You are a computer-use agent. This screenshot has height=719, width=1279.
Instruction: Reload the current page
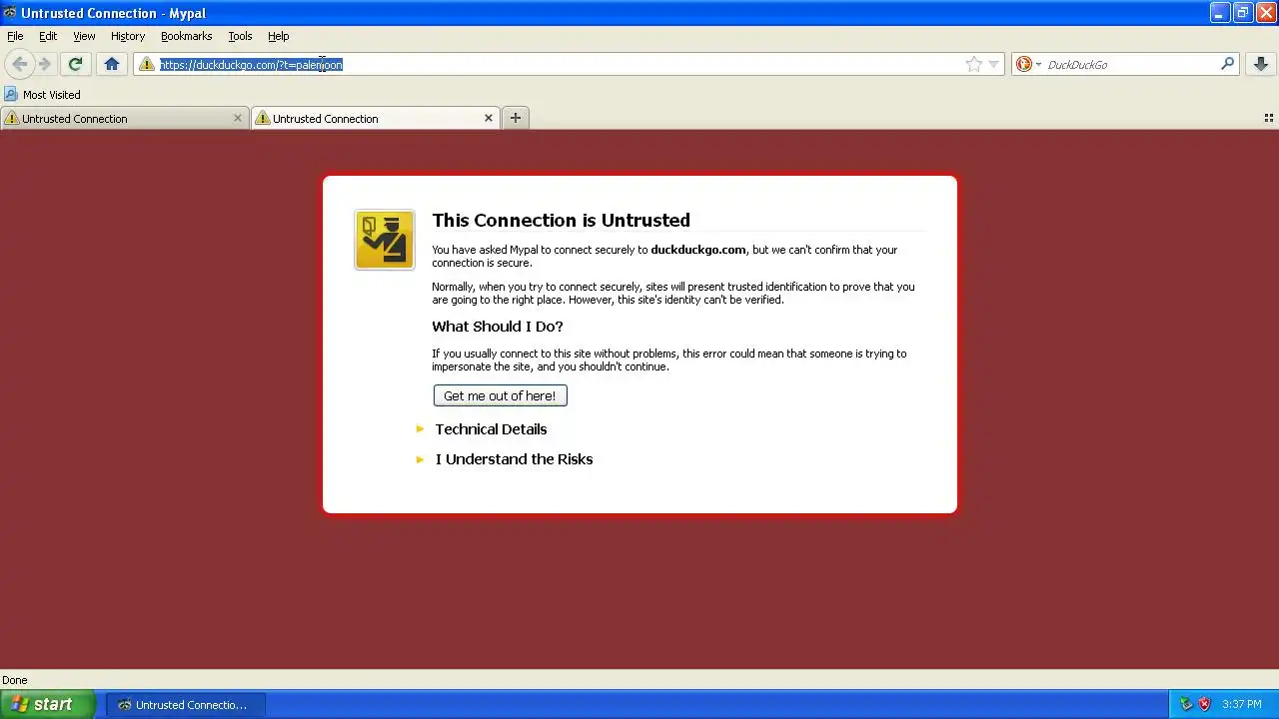pyautogui.click(x=75, y=64)
